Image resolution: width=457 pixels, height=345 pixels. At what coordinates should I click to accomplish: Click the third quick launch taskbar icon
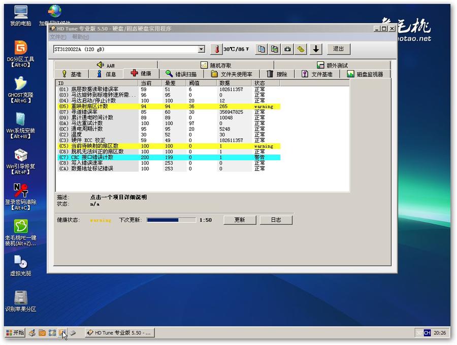coord(52,332)
